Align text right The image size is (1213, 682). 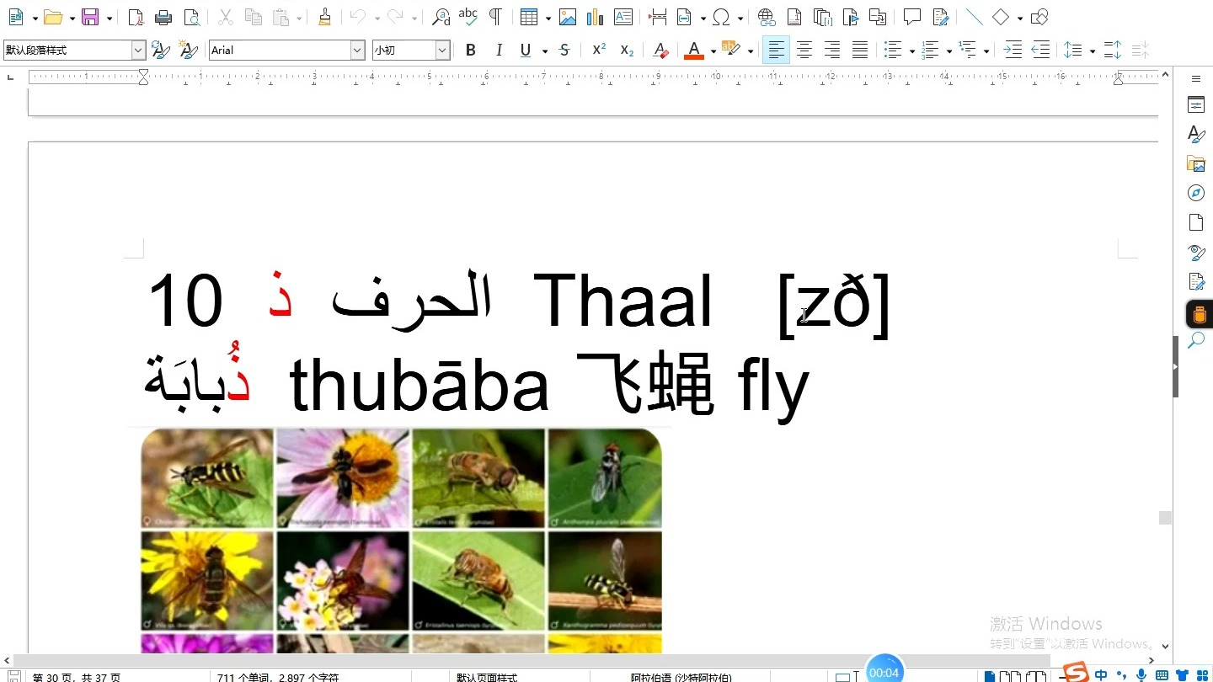click(832, 51)
